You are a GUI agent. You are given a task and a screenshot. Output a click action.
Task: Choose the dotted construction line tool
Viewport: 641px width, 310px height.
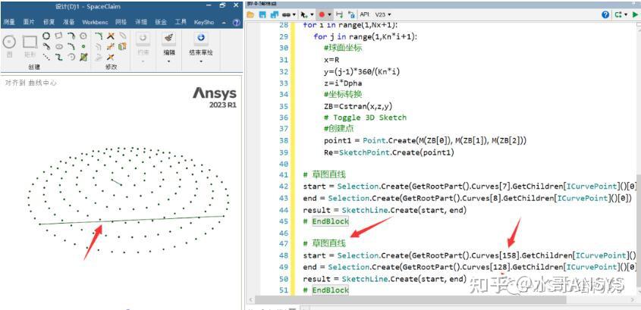coord(46,57)
